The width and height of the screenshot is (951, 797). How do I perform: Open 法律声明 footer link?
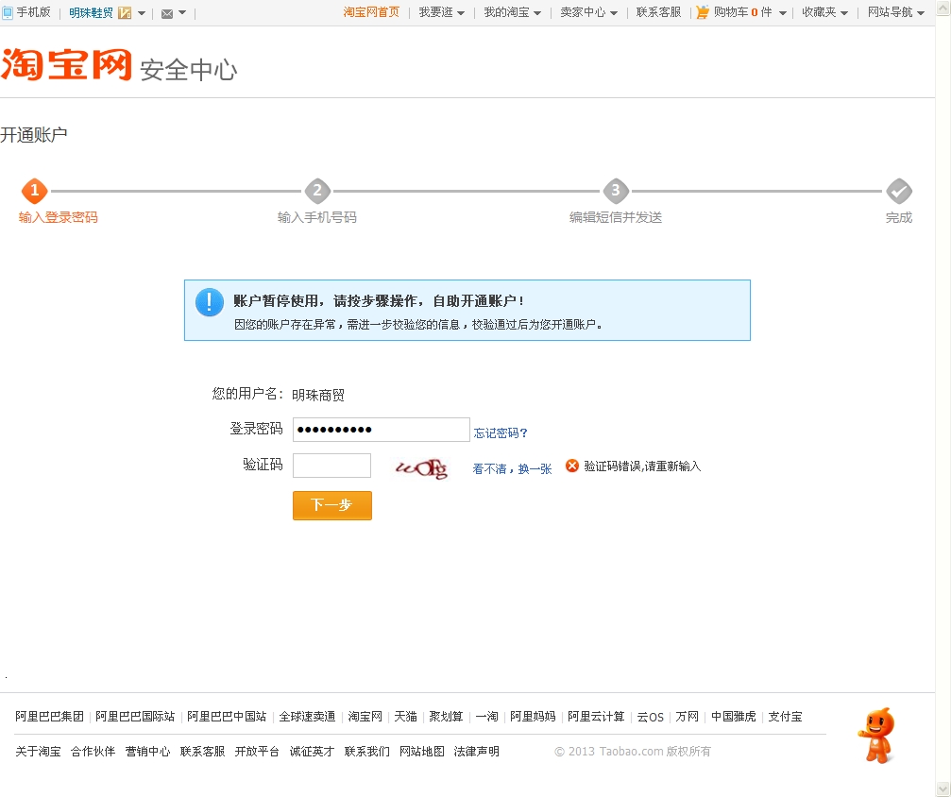coord(476,751)
